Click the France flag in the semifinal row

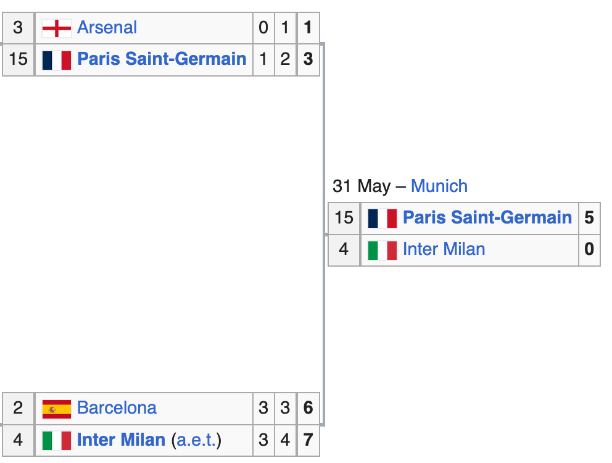coord(57,60)
